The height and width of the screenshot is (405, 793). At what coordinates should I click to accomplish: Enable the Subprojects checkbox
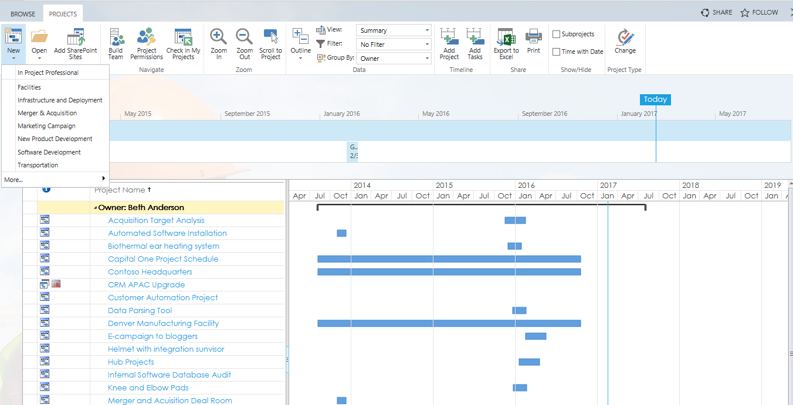tap(556, 35)
